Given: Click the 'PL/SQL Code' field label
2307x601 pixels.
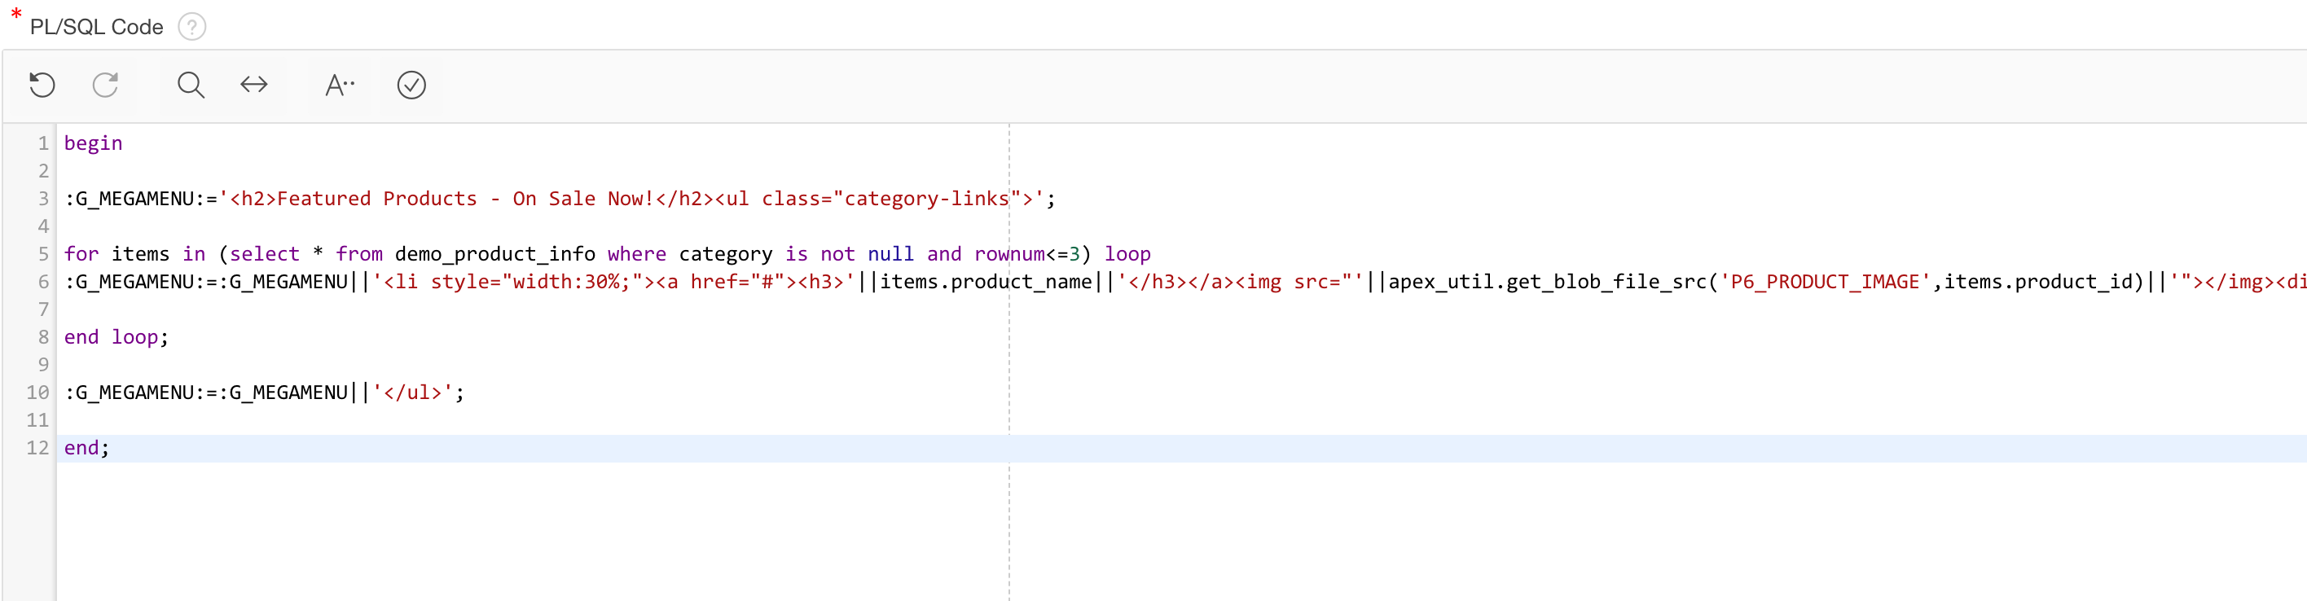Looking at the screenshot, I should [97, 27].
